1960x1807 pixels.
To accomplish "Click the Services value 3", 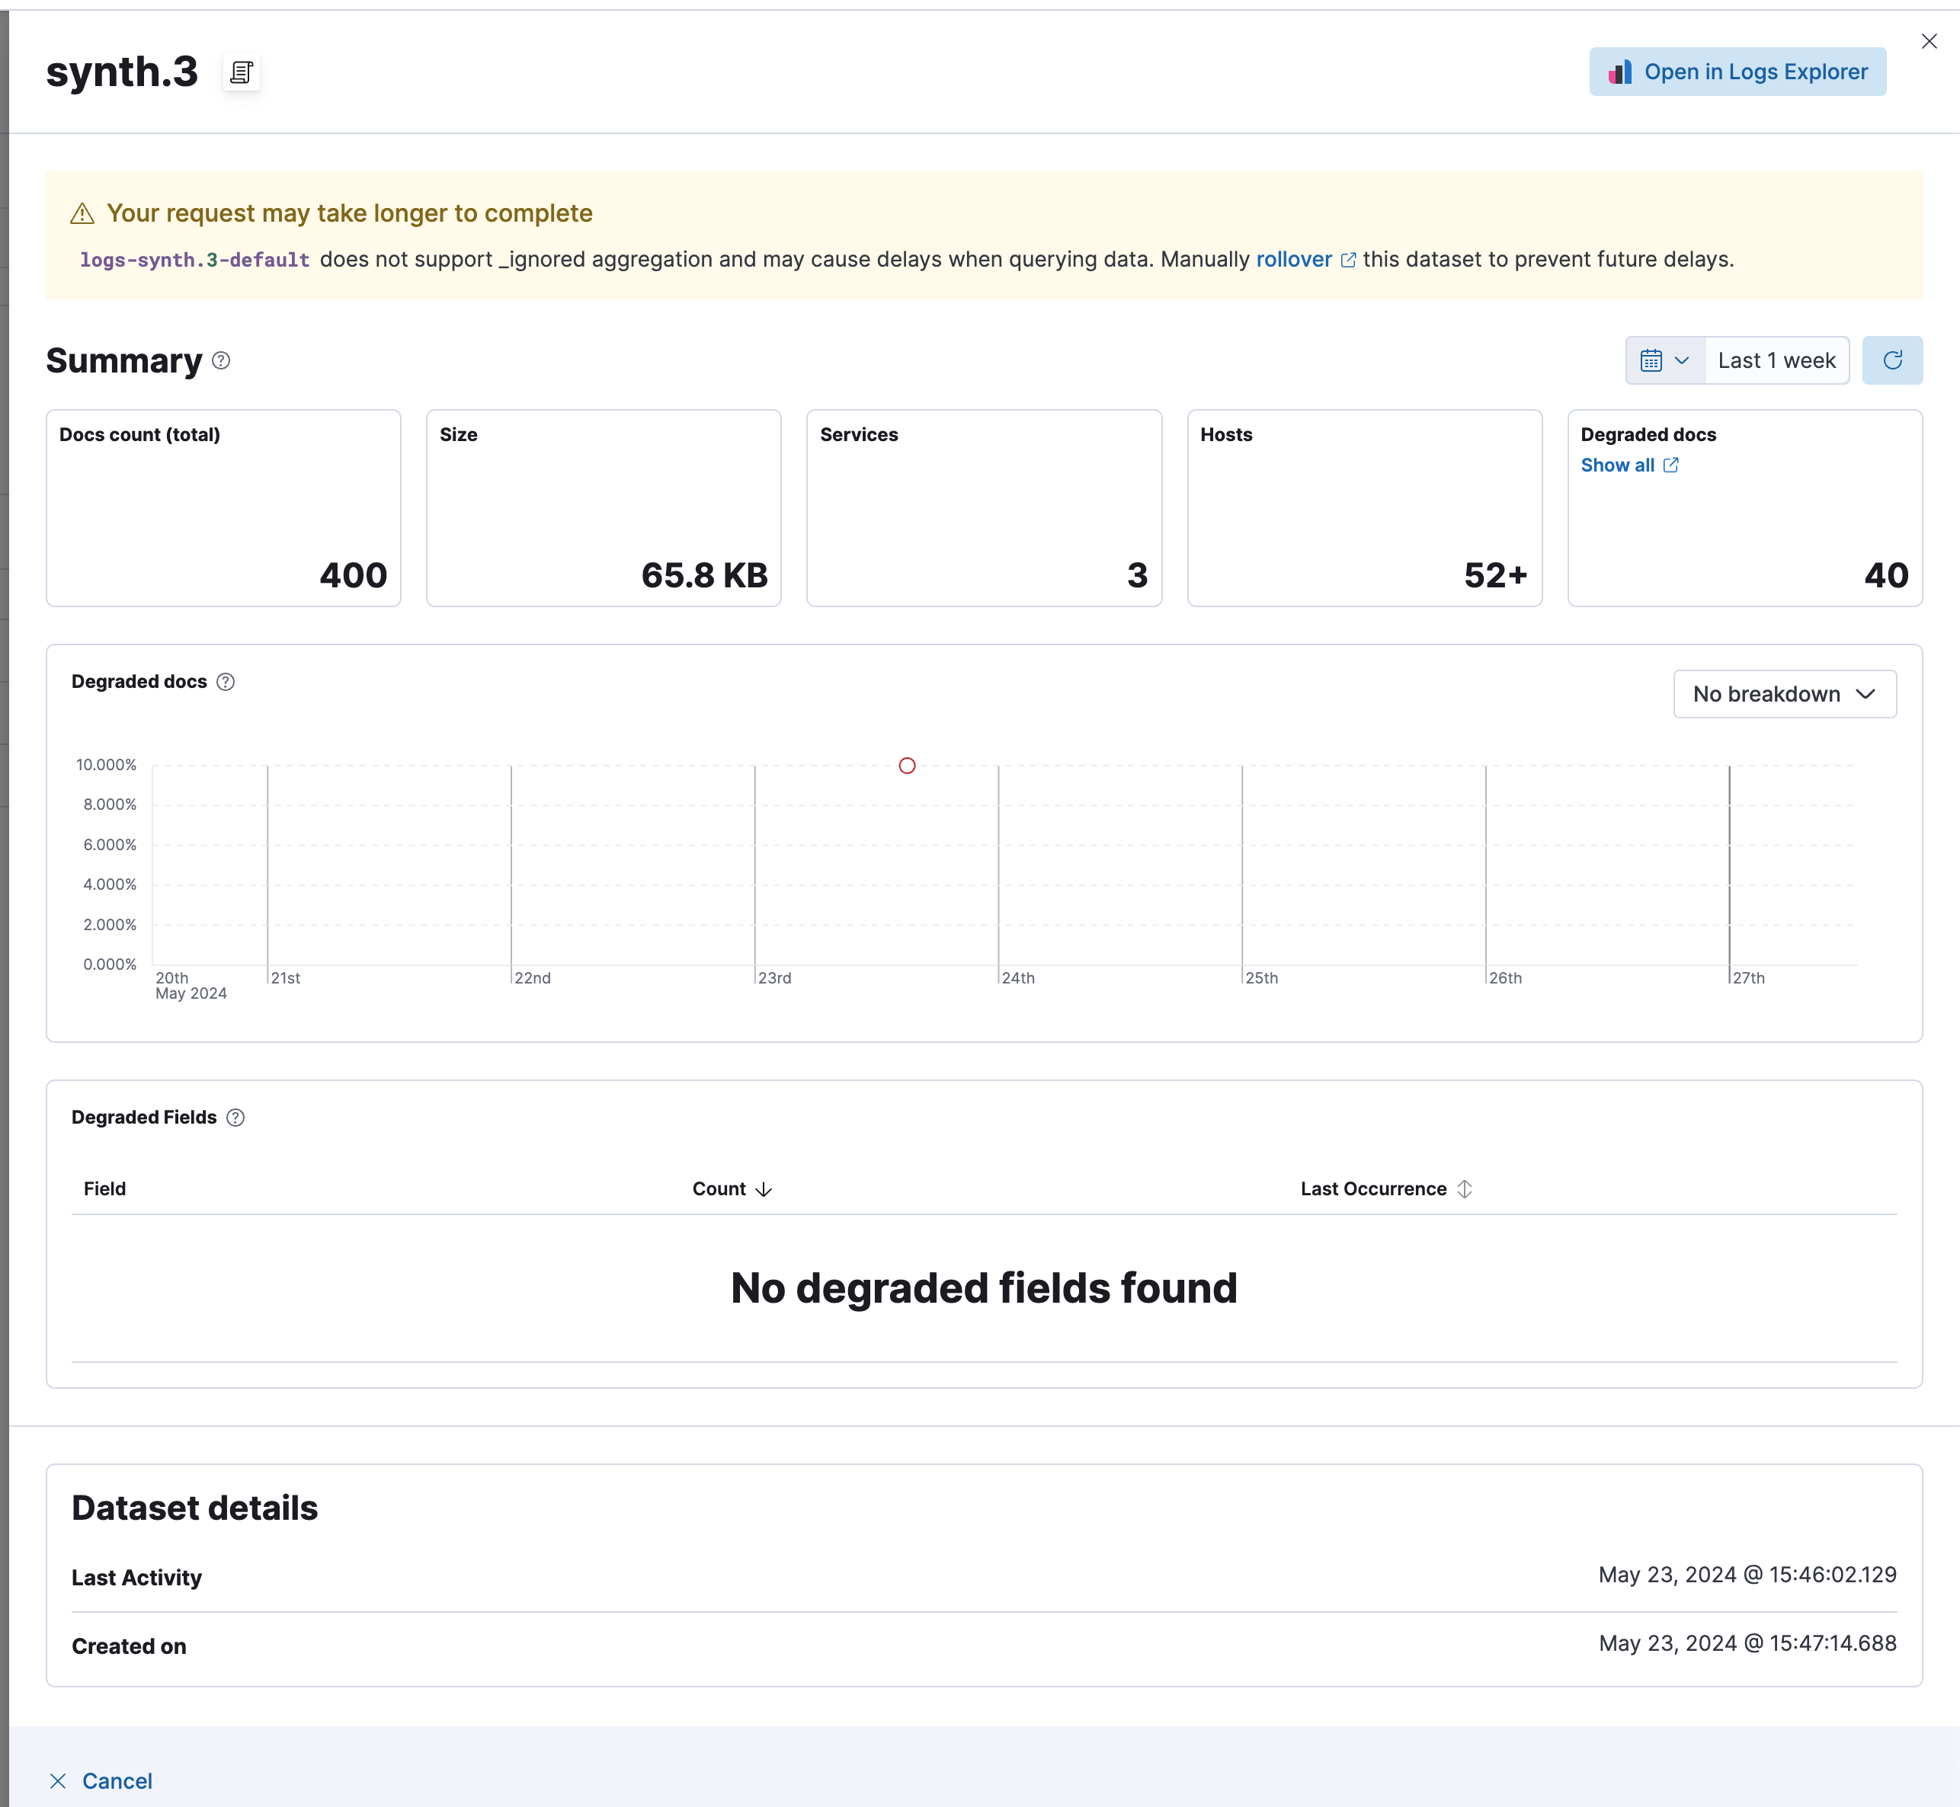I will click(x=1136, y=575).
